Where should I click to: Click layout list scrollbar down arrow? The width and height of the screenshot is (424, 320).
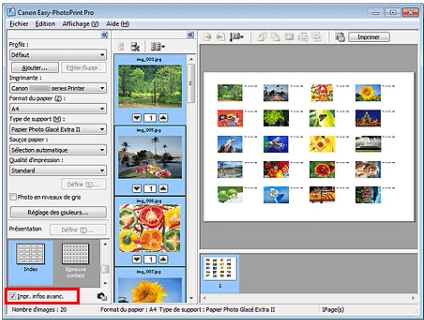pos(105,283)
